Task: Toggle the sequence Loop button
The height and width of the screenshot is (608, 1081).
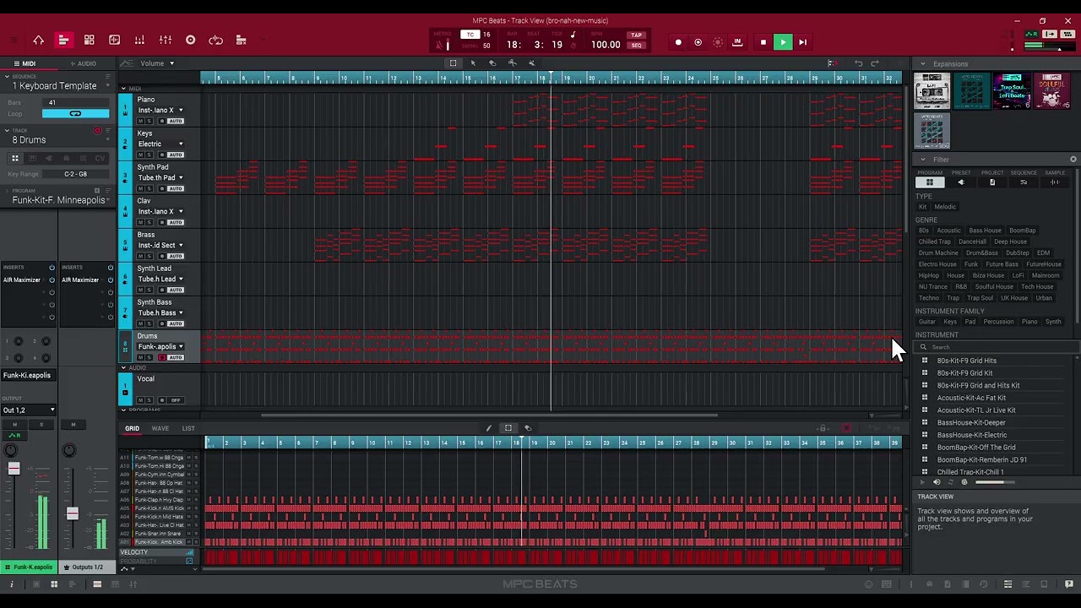Action: click(x=75, y=113)
